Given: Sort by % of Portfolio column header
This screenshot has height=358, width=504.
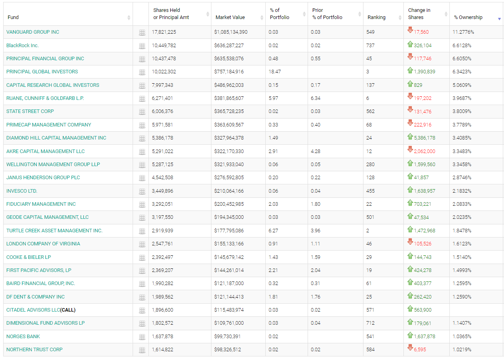Looking at the screenshot, I should 287,14.
